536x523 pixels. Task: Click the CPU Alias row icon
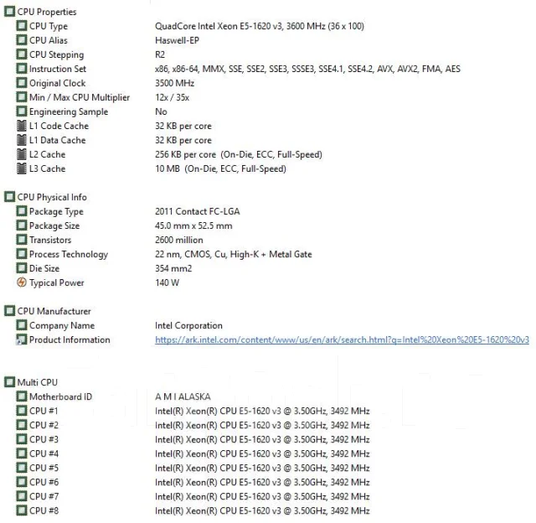(22, 40)
